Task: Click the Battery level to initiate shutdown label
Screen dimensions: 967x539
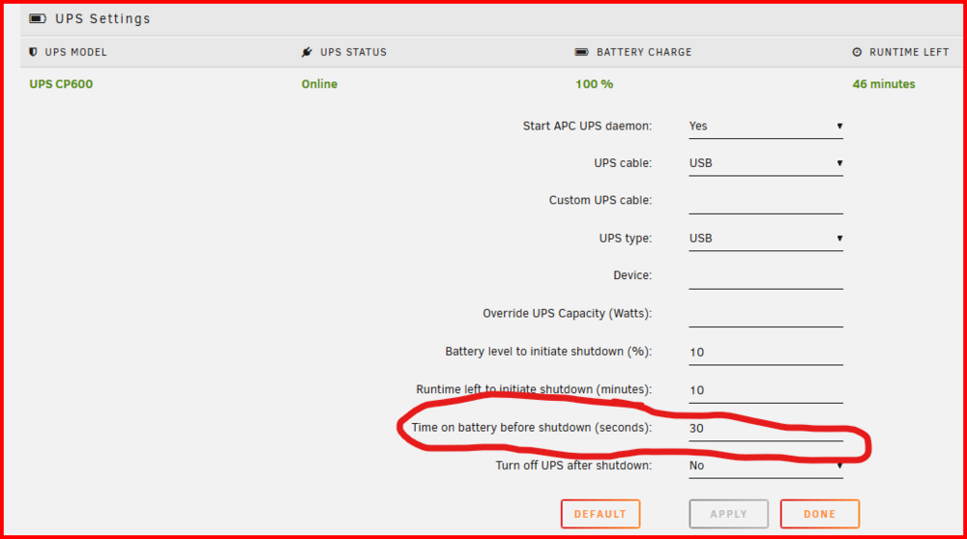Action: tap(548, 352)
